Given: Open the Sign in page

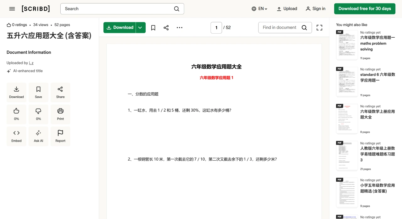Looking at the screenshot, I should pyautogui.click(x=316, y=9).
